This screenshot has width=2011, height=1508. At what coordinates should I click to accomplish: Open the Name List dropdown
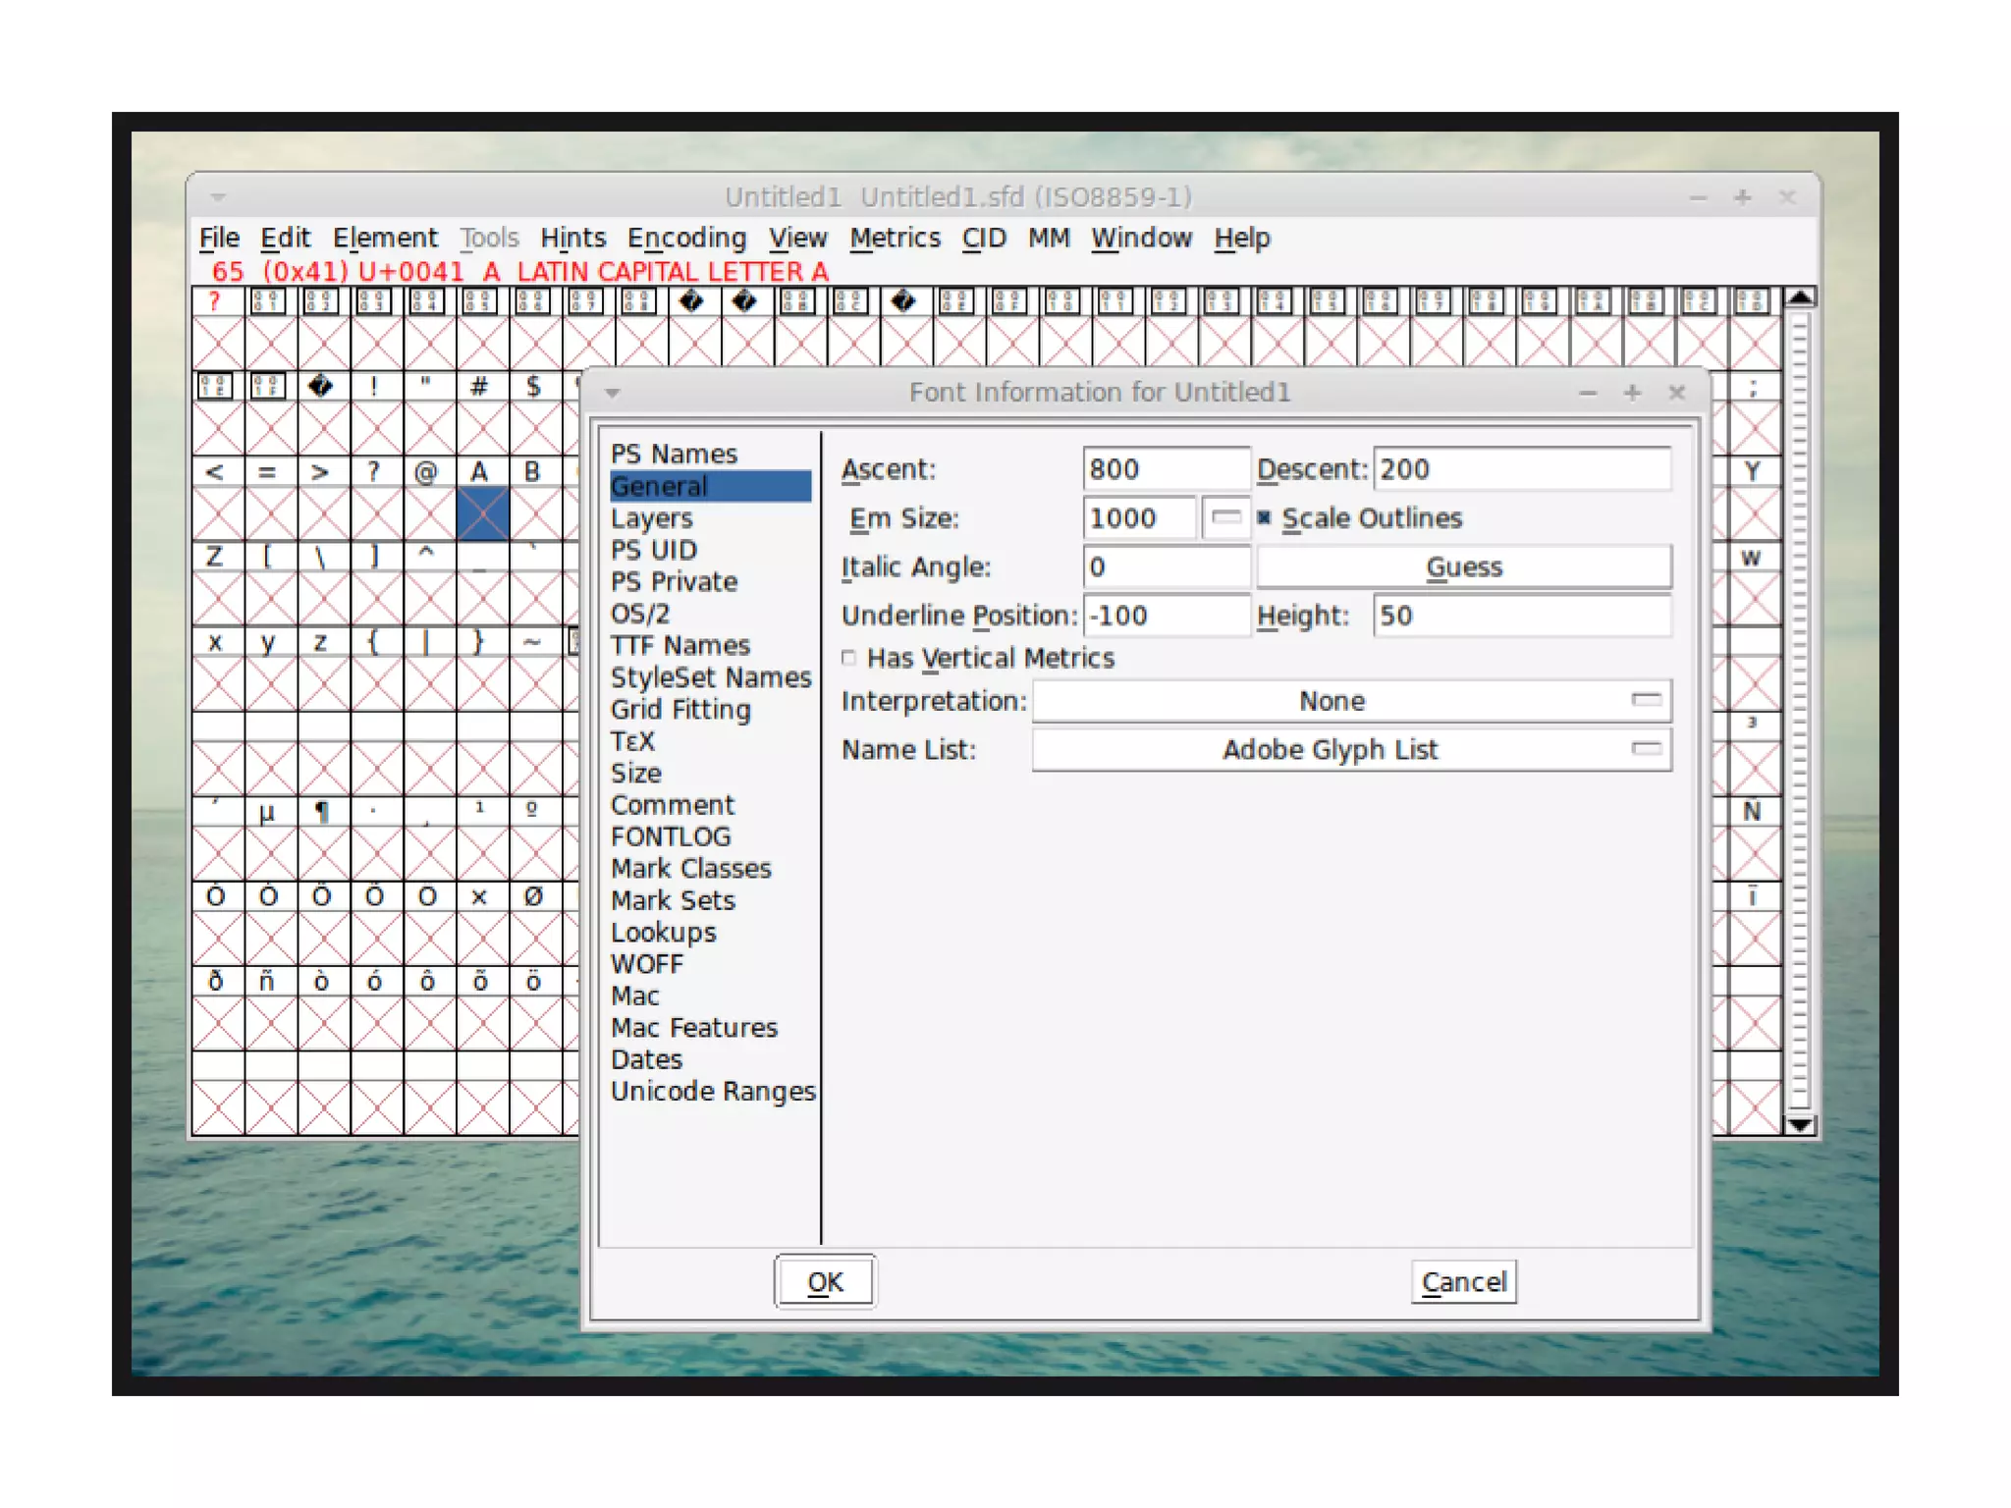1351,749
